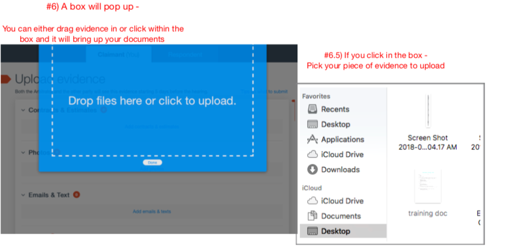513x248 pixels.
Task: Click Drop files here upload area
Action: 152,100
